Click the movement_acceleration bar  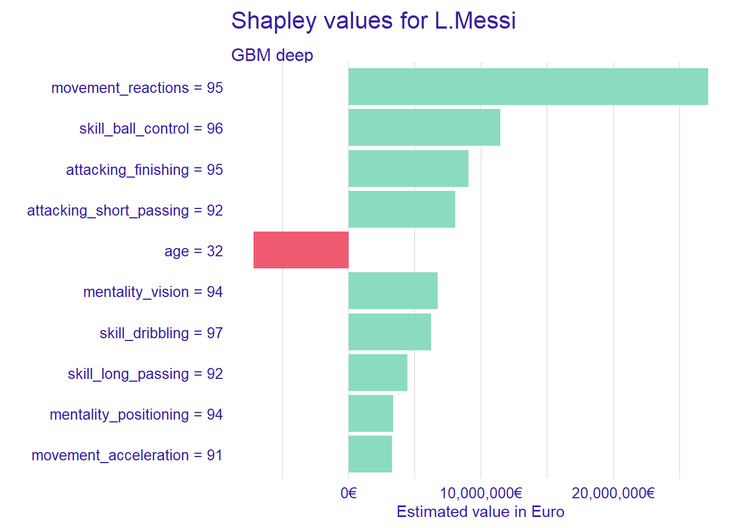370,454
